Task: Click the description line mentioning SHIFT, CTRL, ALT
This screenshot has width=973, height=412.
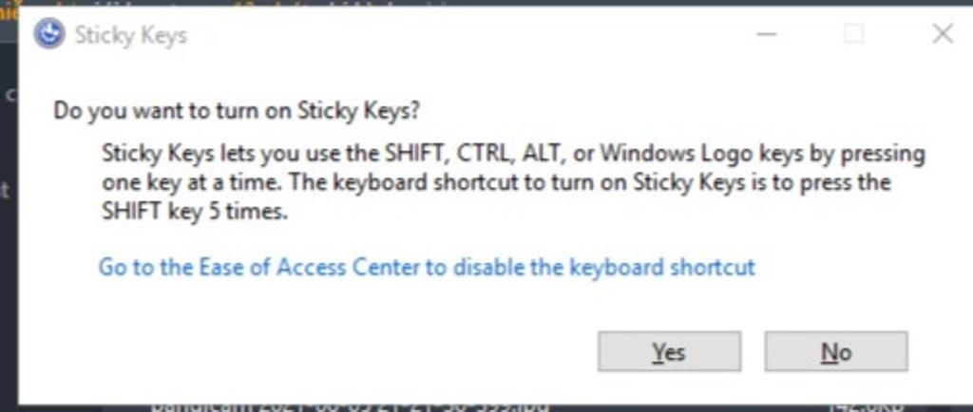Action: (x=513, y=154)
